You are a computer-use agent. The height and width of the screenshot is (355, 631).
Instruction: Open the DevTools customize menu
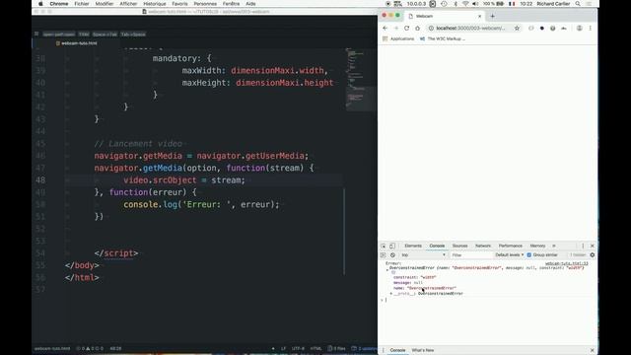point(583,246)
